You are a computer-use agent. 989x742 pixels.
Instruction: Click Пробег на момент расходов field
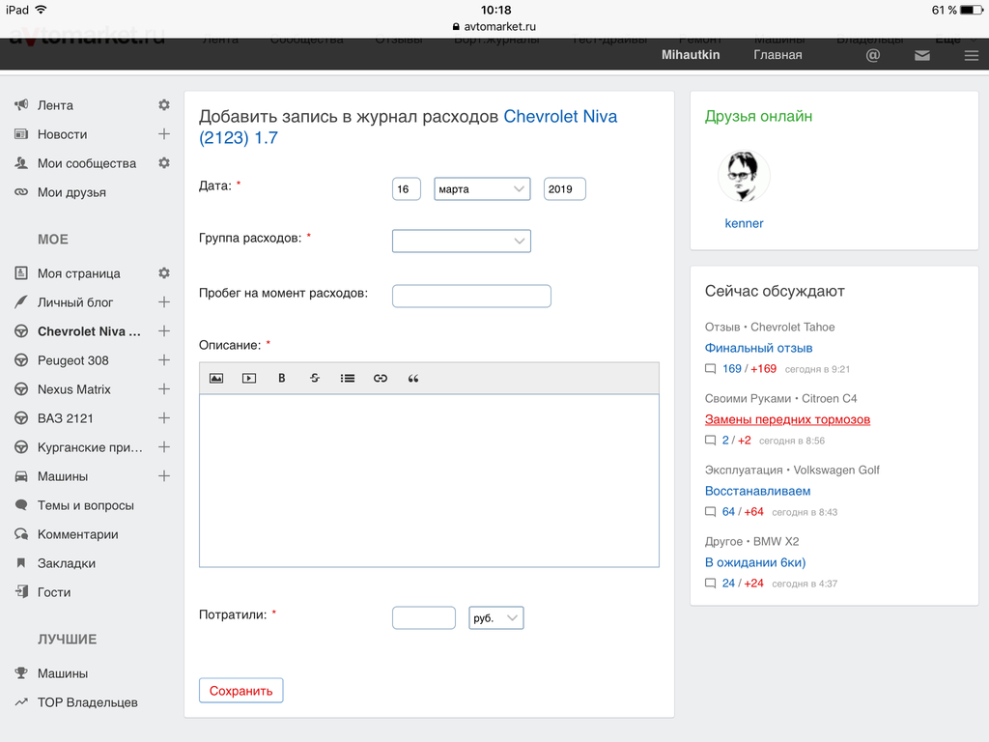pyautogui.click(x=471, y=296)
